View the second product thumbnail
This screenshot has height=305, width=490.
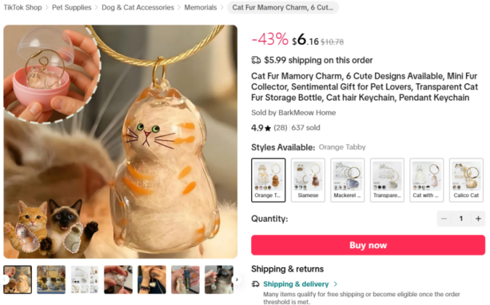tap(51, 280)
